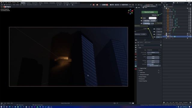Click the outliner filter funnel icon
This screenshot has width=192, height=108.
(188, 5)
